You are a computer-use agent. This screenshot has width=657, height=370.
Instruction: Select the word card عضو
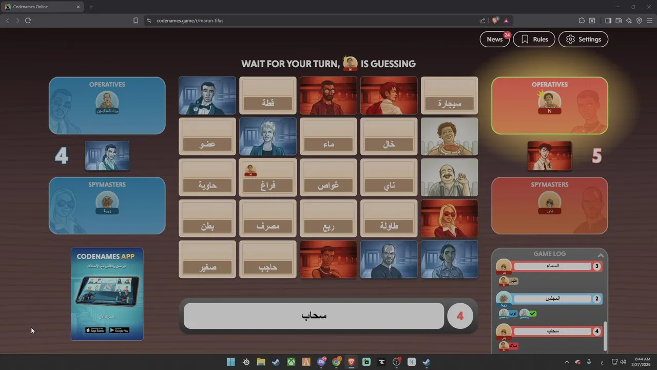[x=207, y=137]
